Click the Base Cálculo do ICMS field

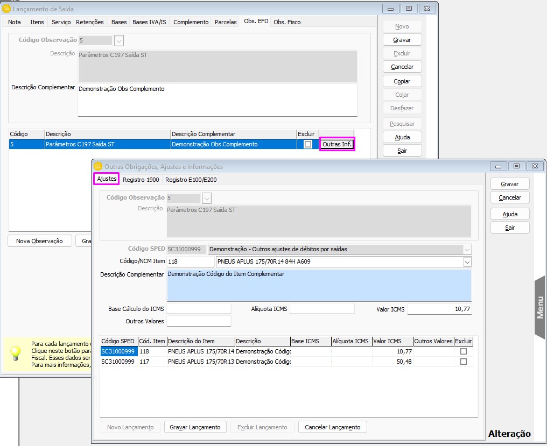199,309
